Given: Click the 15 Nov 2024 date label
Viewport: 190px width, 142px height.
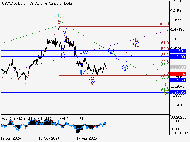Looking at the screenshot, I should 48,138.
